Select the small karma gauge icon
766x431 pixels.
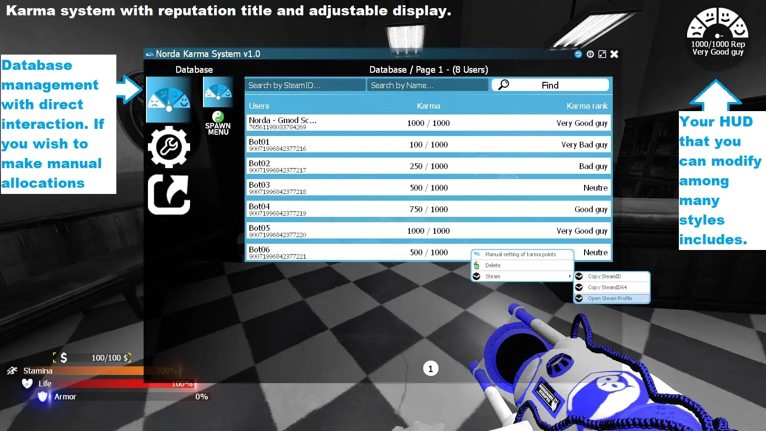[x=218, y=92]
